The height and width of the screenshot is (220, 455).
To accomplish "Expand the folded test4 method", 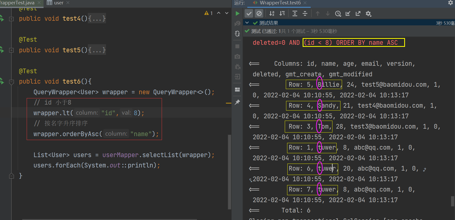I will (x=11, y=19).
